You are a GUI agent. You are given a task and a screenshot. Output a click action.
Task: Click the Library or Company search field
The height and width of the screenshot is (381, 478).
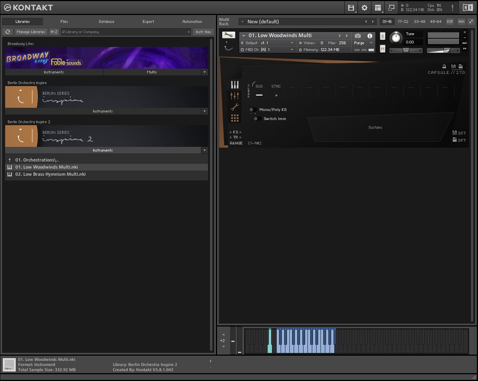pos(126,32)
